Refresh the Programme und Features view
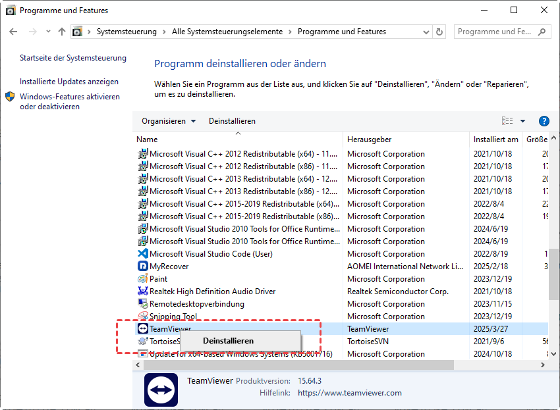This screenshot has width=560, height=410. 439,32
